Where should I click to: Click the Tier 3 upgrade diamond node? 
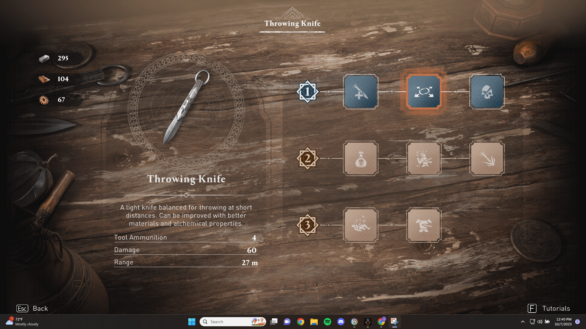(307, 224)
